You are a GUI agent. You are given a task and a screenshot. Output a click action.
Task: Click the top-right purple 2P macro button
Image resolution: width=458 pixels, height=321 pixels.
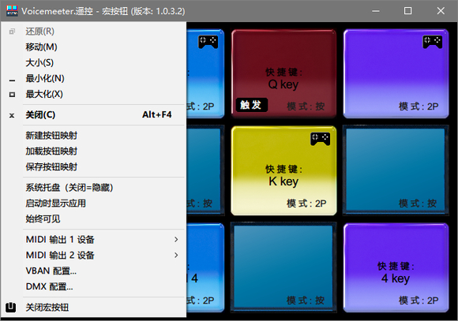click(396, 73)
